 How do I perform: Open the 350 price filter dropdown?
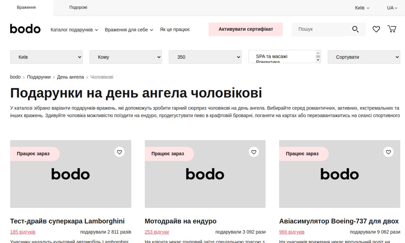(x=205, y=57)
